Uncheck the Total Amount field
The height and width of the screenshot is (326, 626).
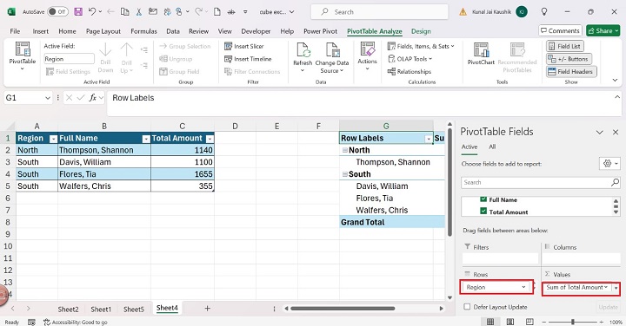tap(483, 211)
